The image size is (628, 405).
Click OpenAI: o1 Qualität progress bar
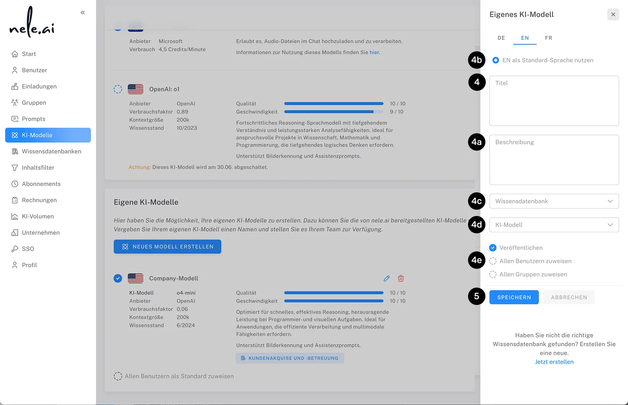[334, 104]
